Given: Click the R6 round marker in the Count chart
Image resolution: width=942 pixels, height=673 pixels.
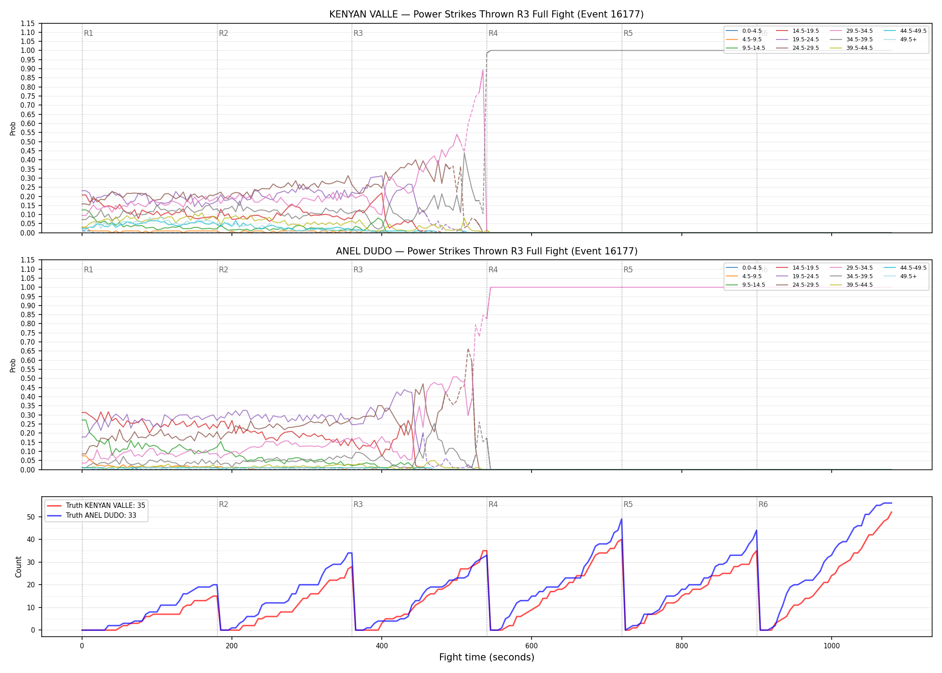Looking at the screenshot, I should point(763,504).
